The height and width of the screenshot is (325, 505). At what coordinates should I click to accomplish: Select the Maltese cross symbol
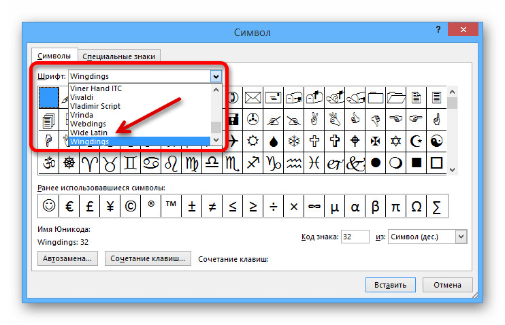375,141
